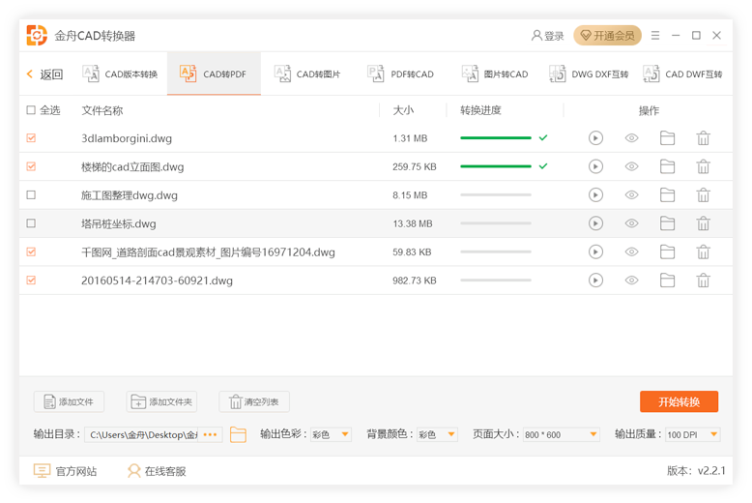
Task: Toggle 全选 select all checkbox
Action: pos(31,110)
